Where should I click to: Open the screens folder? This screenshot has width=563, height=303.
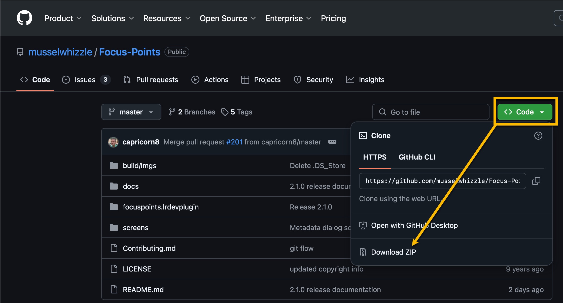(x=135, y=228)
